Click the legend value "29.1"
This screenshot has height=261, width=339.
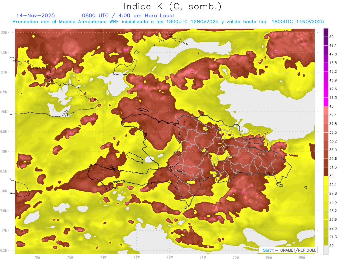click(333, 185)
